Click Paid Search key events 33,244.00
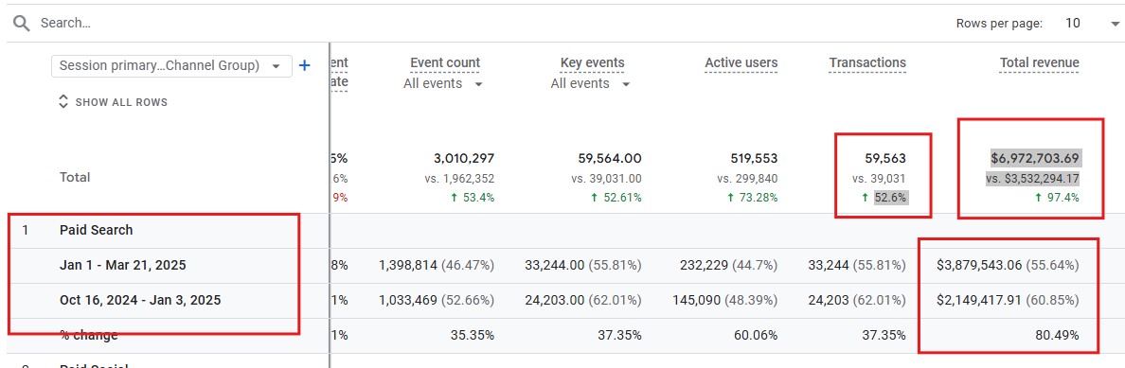This screenshot has width=1125, height=368. tap(555, 266)
